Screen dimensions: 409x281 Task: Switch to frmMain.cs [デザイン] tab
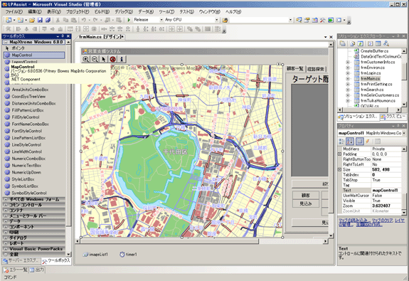102,37
